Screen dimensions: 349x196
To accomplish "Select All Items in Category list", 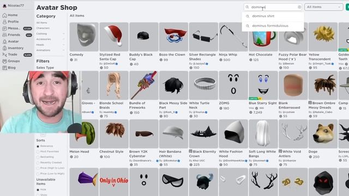I will tap(41, 23).
